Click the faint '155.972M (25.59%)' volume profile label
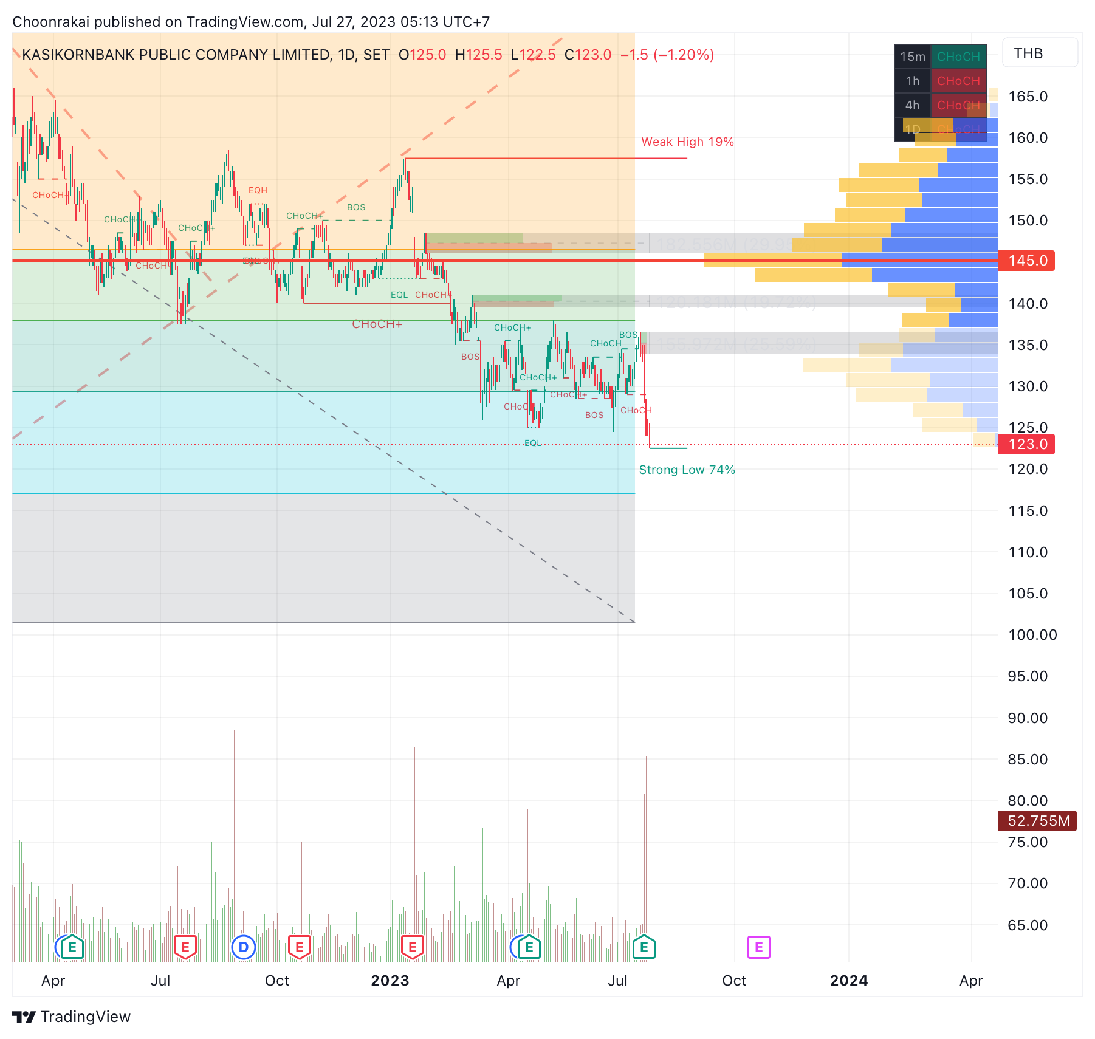1095x1039 pixels. (736, 345)
